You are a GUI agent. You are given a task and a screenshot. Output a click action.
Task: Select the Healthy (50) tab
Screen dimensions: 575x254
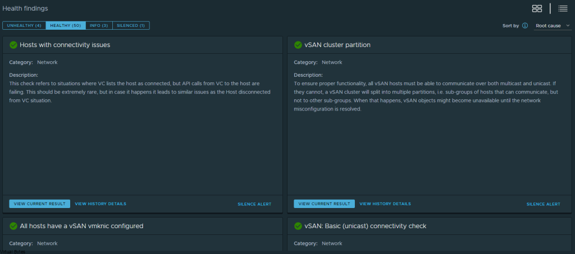[65, 26]
